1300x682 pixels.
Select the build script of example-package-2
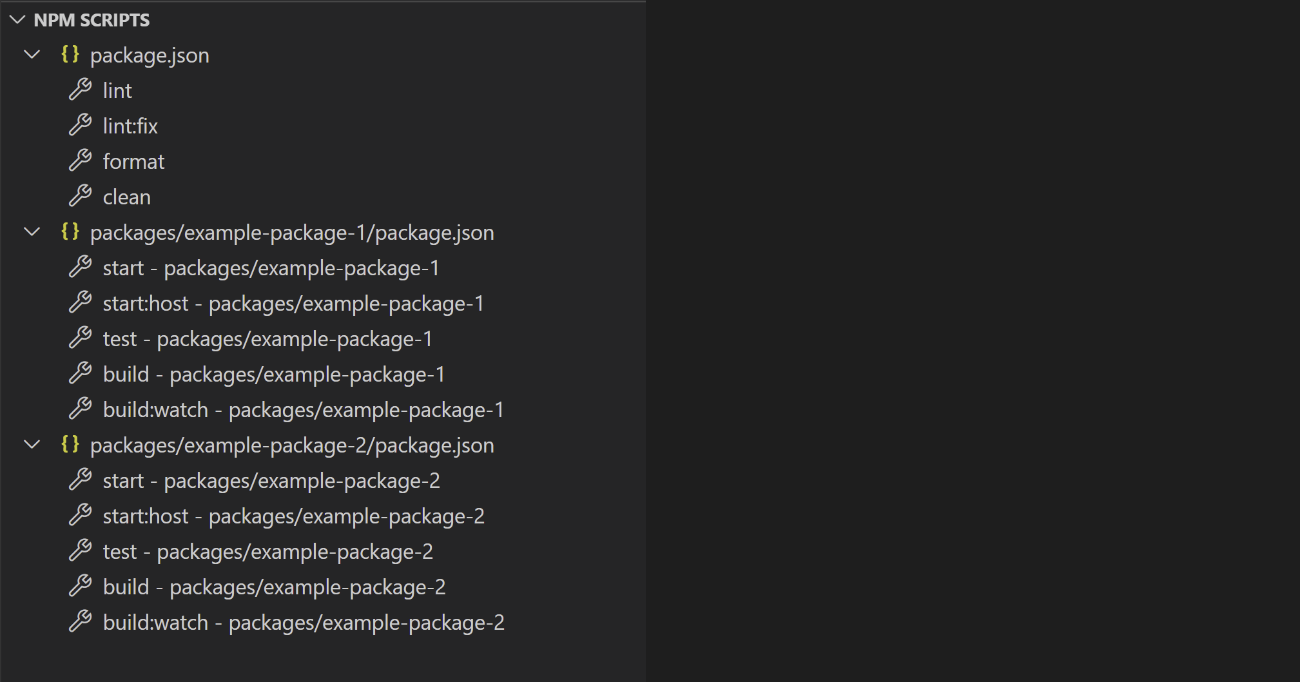click(x=274, y=587)
